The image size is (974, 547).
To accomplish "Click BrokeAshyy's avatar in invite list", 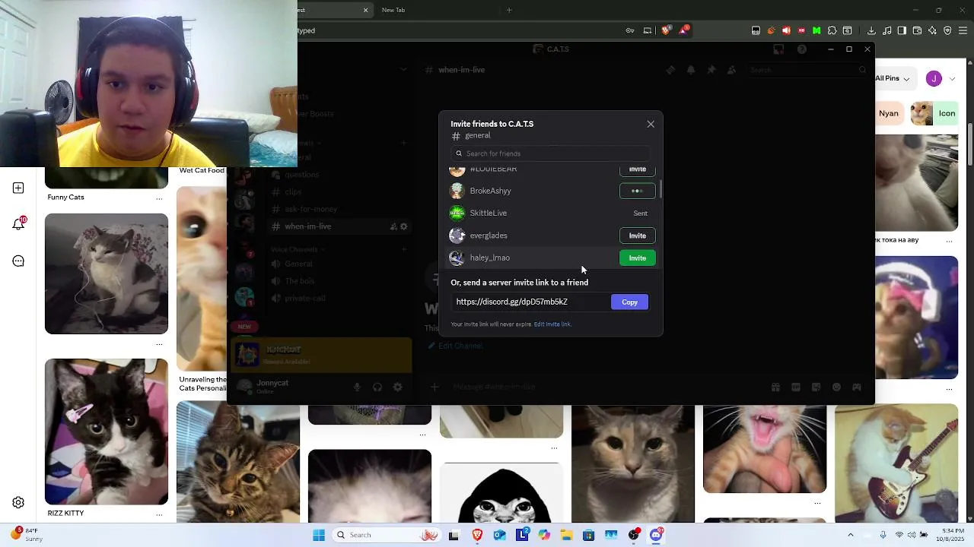I will [457, 191].
